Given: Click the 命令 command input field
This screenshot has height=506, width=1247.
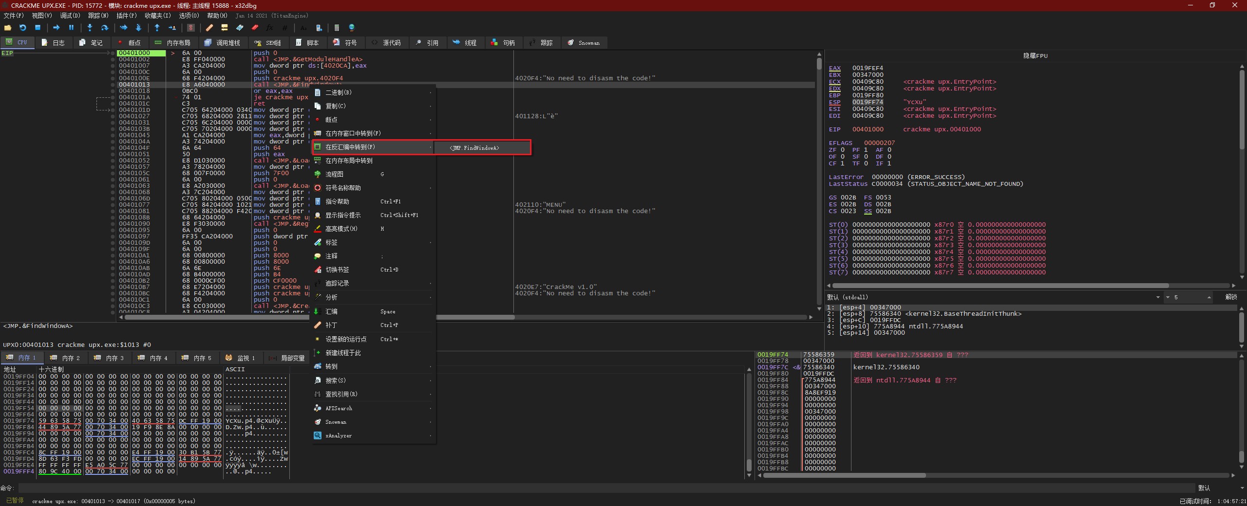Looking at the screenshot, I should 604,488.
